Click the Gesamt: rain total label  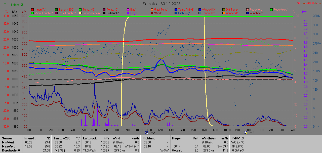(177, 150)
